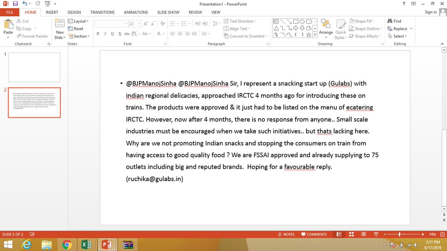Click Decrease List Level icon
The height and width of the screenshot is (251, 447).
(x=198, y=23)
